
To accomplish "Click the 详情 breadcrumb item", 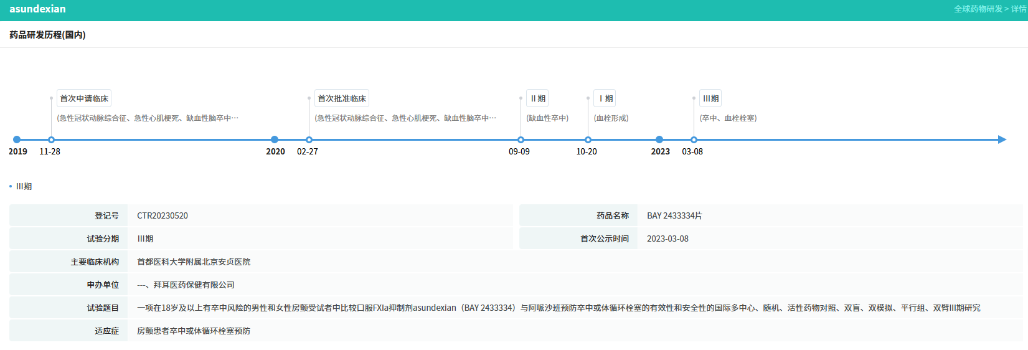I will coord(1019,9).
